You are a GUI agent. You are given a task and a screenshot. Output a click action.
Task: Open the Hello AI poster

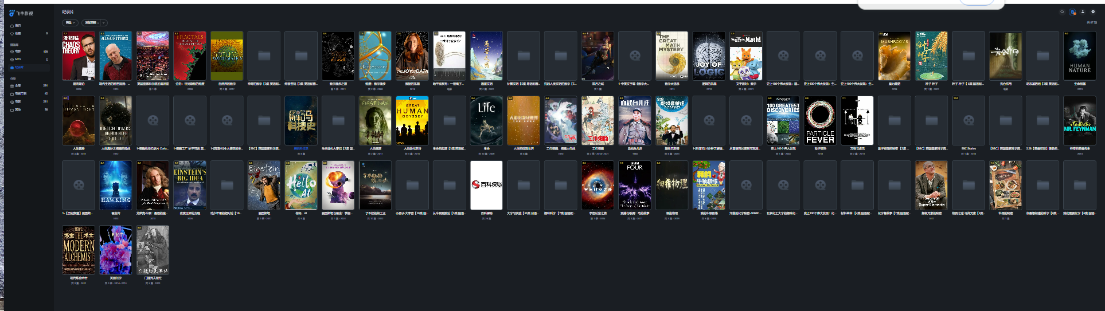pyautogui.click(x=301, y=185)
